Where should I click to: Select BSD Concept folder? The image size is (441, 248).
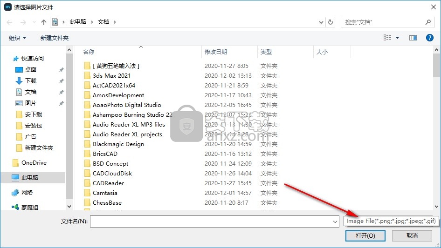(x=110, y=164)
